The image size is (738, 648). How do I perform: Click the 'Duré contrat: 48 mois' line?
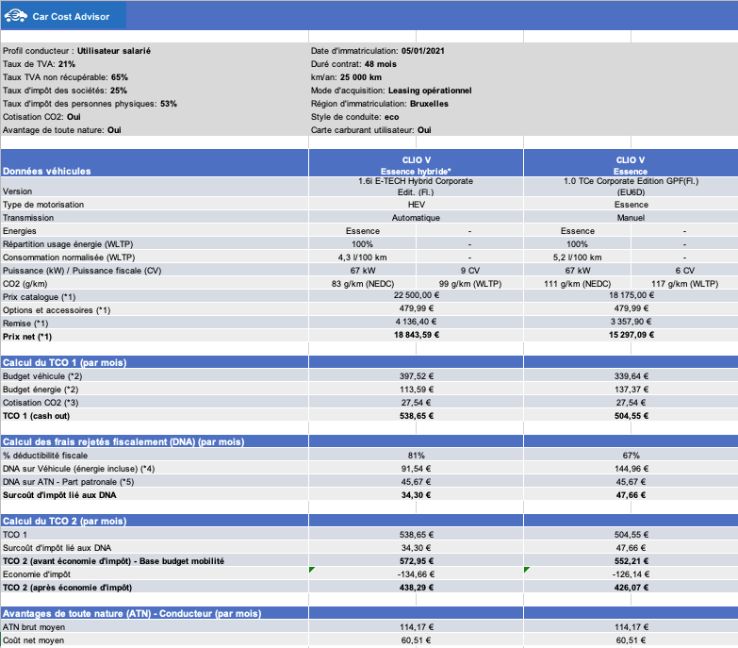click(x=353, y=64)
